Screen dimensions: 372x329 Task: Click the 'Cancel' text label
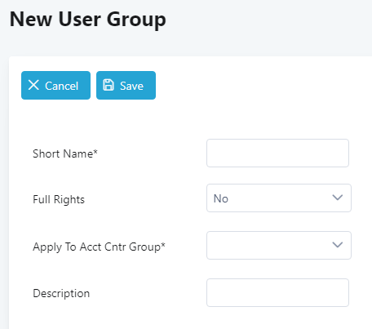[x=61, y=86]
